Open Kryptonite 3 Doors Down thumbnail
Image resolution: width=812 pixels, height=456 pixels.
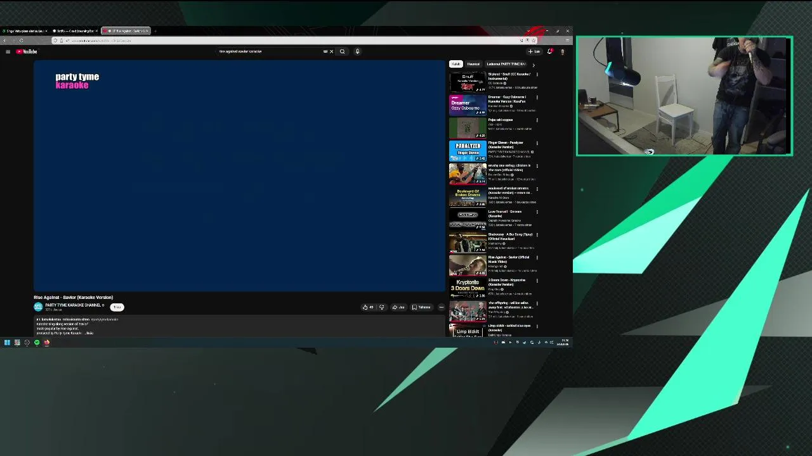[468, 288]
